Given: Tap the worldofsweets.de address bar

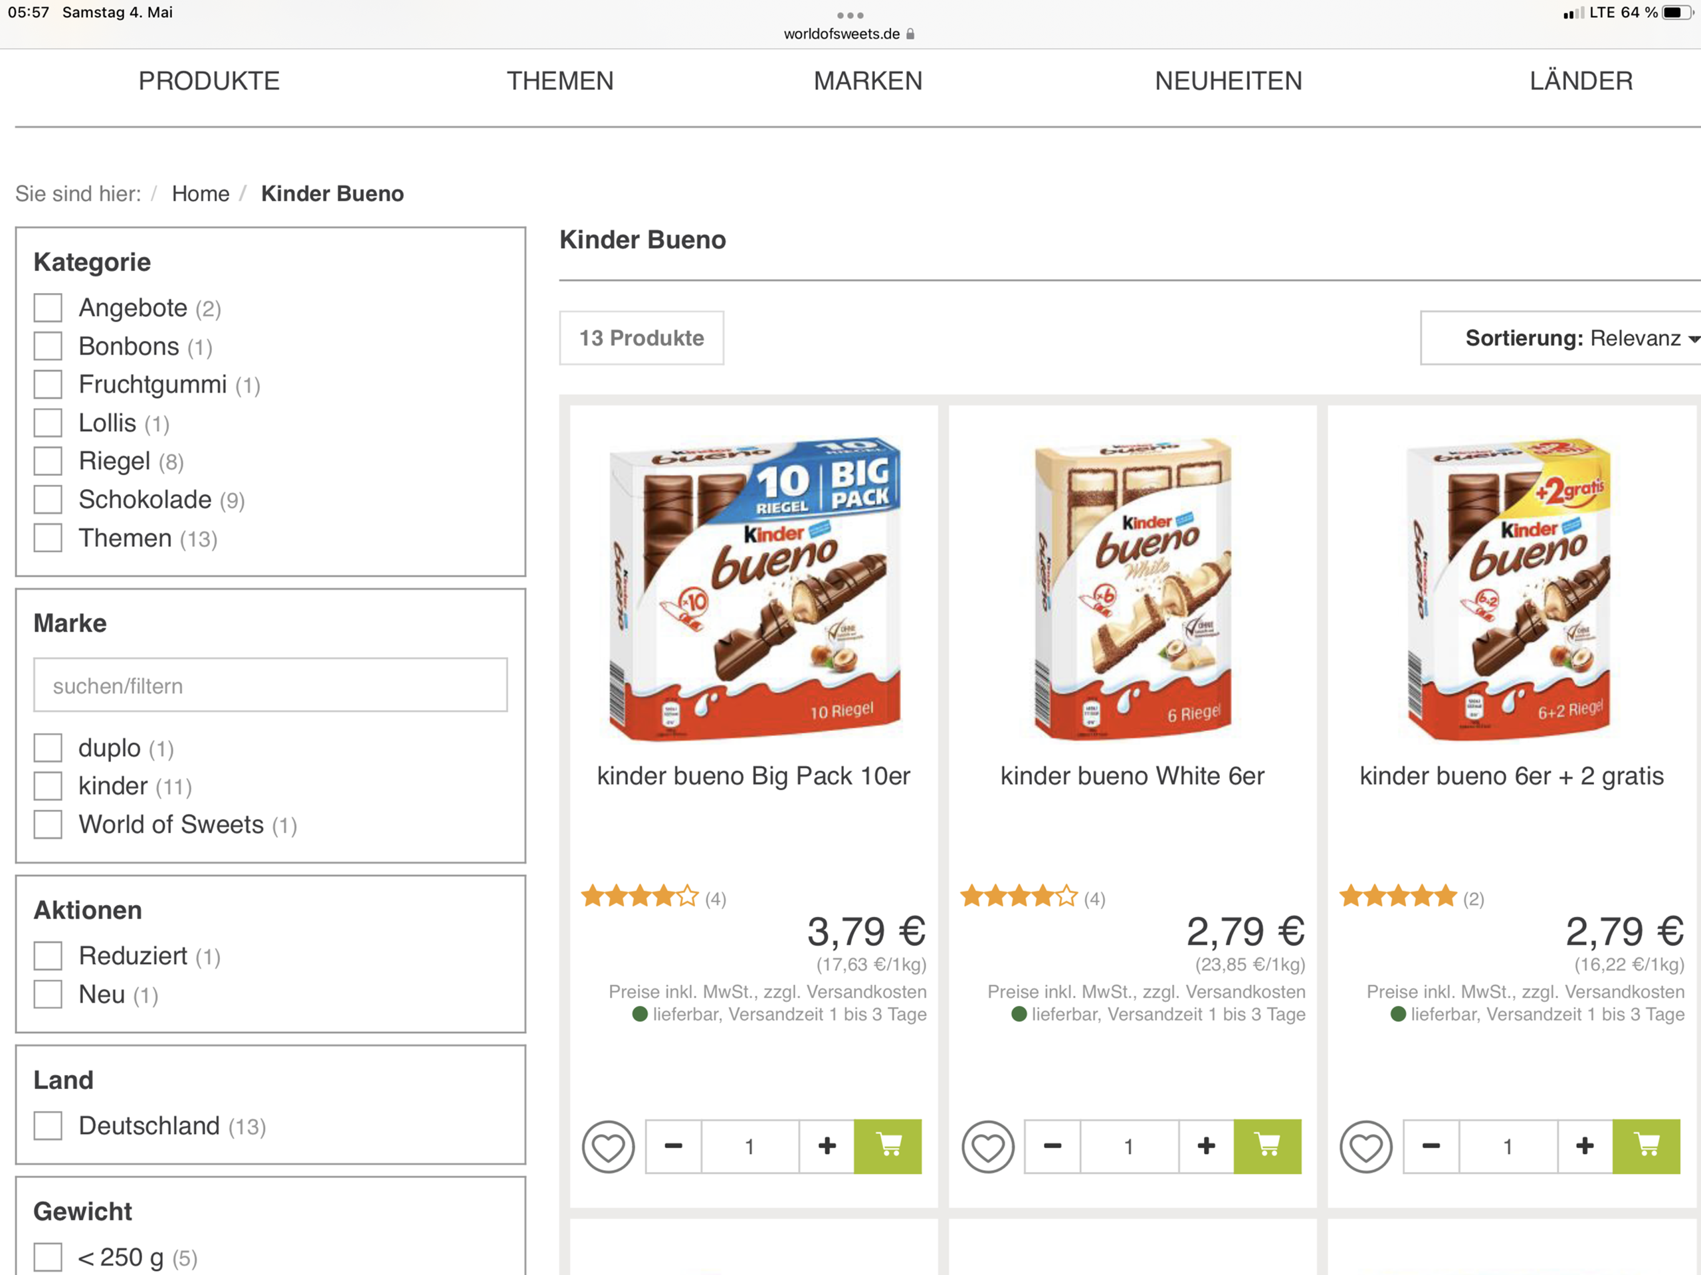Looking at the screenshot, I should 849,34.
